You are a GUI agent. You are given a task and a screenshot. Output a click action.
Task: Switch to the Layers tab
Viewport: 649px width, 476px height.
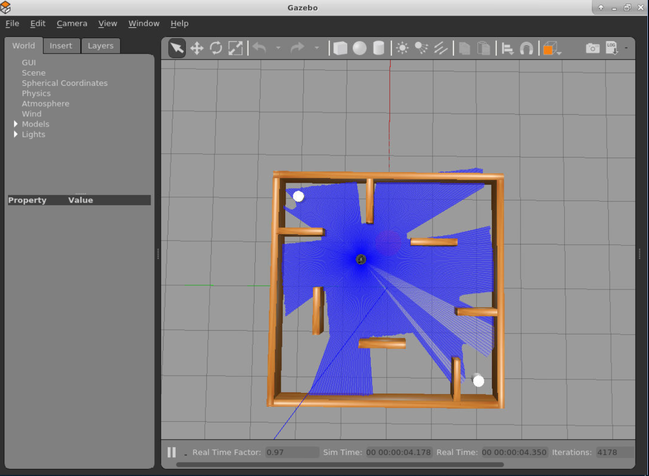tap(101, 46)
